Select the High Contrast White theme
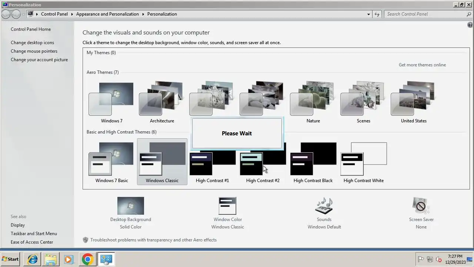 pos(363,162)
